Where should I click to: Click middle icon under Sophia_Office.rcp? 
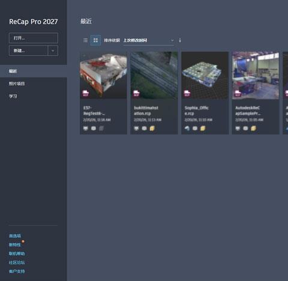click(x=195, y=128)
